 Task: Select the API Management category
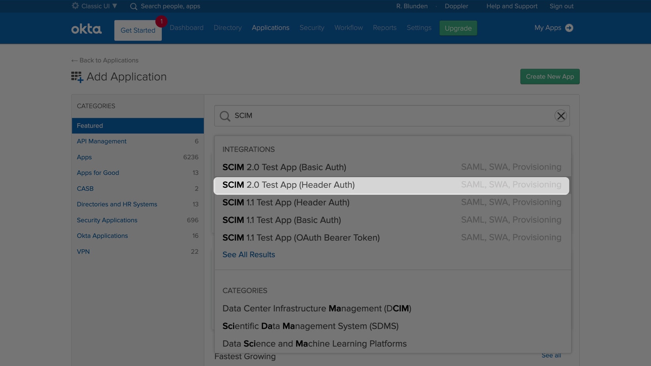[138, 141]
